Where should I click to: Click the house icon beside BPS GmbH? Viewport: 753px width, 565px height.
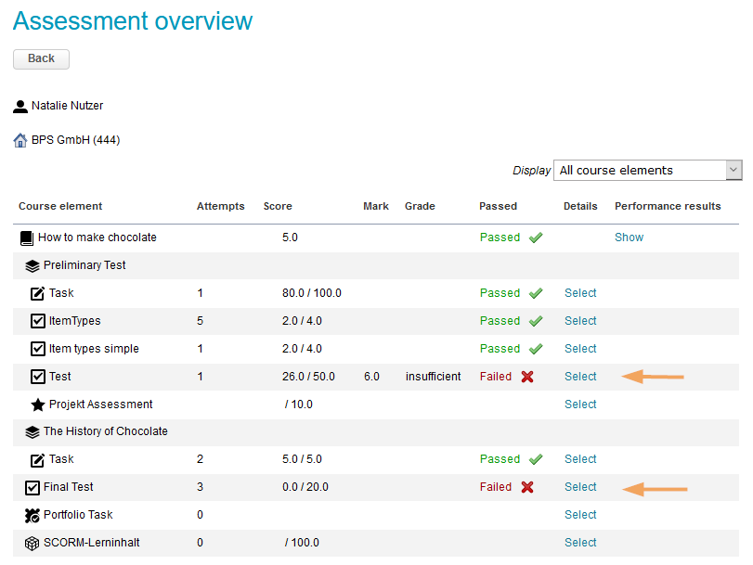[x=20, y=141]
